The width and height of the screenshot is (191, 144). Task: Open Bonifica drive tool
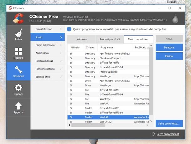[x=48, y=77]
